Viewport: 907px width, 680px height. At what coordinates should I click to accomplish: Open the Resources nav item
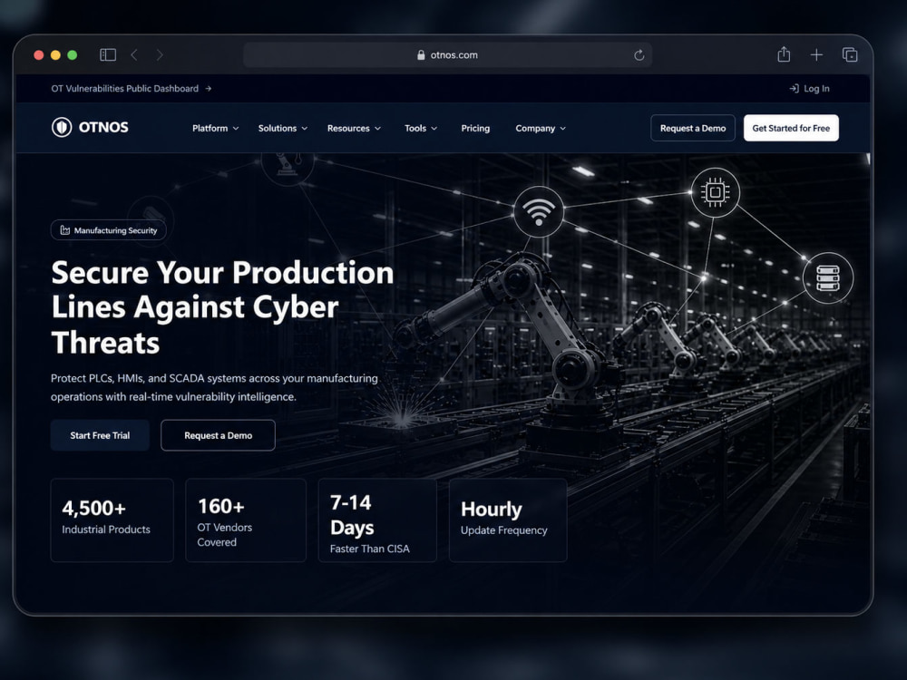354,129
